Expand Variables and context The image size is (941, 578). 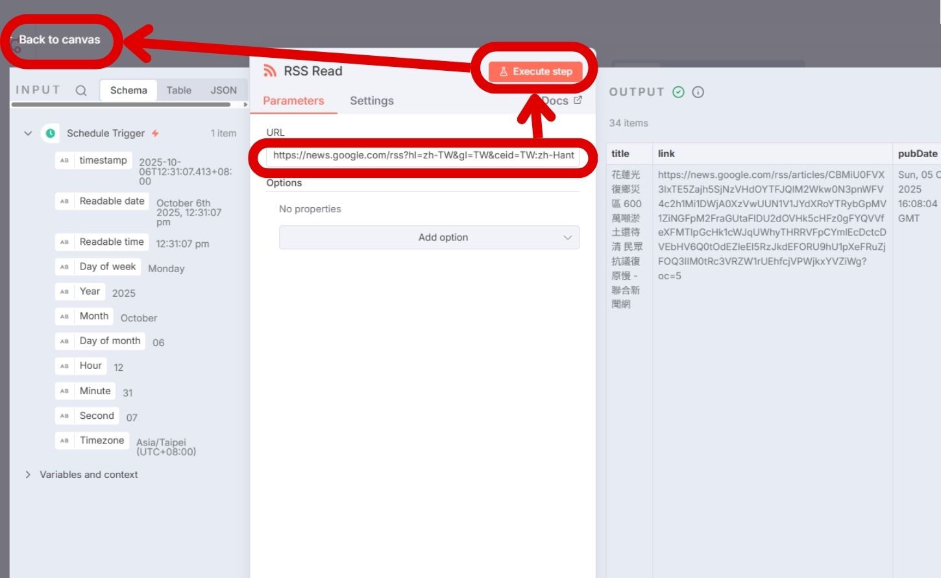pos(28,474)
